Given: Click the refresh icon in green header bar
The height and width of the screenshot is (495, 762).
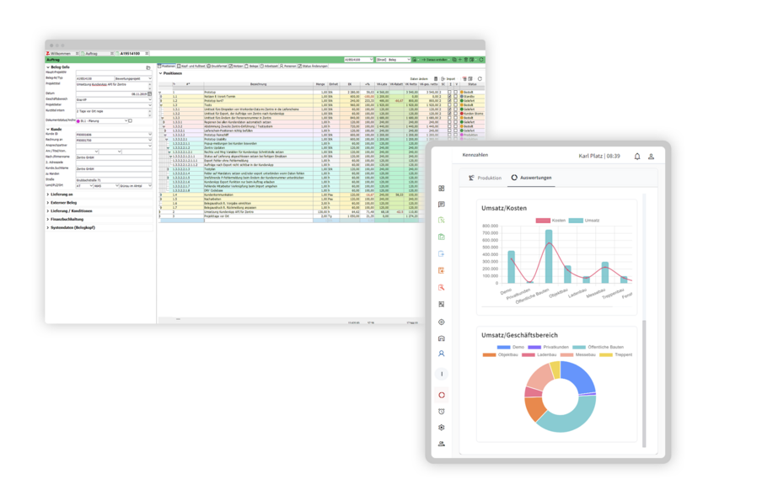Looking at the screenshot, I should point(480,60).
